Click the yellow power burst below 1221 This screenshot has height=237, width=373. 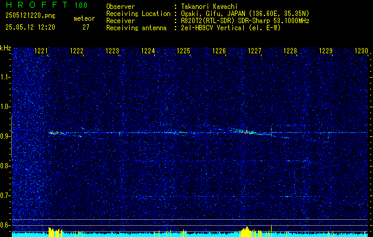pyautogui.click(x=55, y=232)
